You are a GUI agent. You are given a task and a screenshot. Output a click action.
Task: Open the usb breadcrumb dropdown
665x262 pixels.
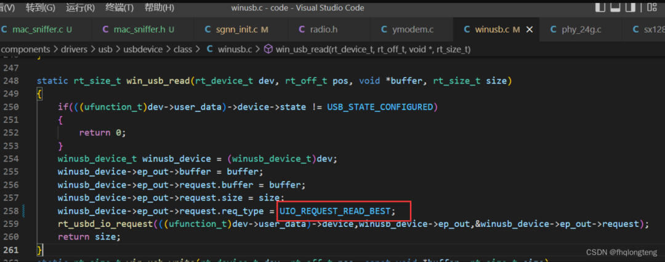(105, 50)
